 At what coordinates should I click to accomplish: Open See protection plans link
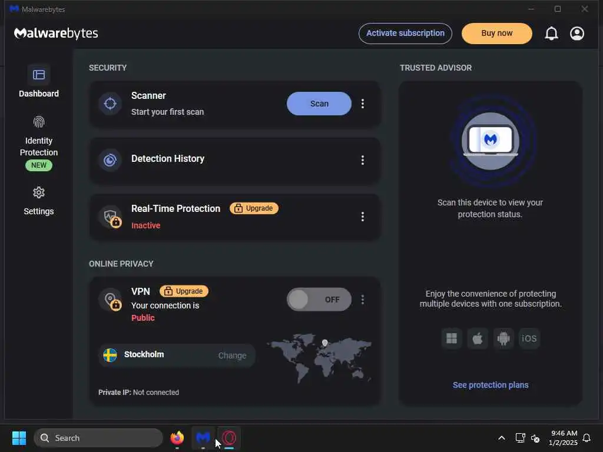pyautogui.click(x=491, y=385)
